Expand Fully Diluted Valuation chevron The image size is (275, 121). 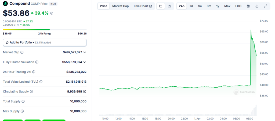85,62
